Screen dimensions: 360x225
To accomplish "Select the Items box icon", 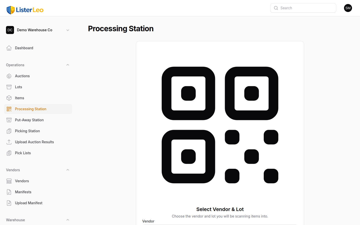I will pyautogui.click(x=9, y=98).
